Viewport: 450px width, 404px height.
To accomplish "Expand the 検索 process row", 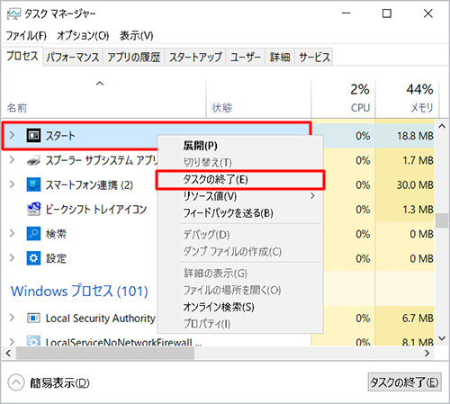I will [12, 233].
